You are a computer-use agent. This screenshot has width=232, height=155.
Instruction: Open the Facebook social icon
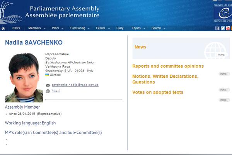click(217, 28)
